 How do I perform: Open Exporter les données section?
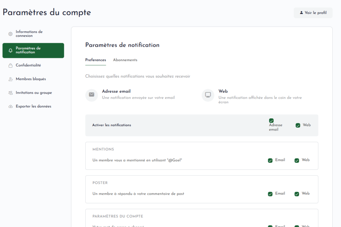pos(33,106)
